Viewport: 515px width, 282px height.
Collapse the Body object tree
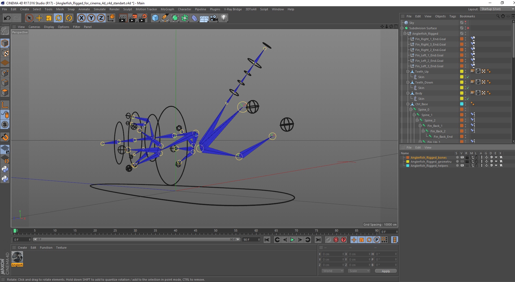tap(408, 93)
